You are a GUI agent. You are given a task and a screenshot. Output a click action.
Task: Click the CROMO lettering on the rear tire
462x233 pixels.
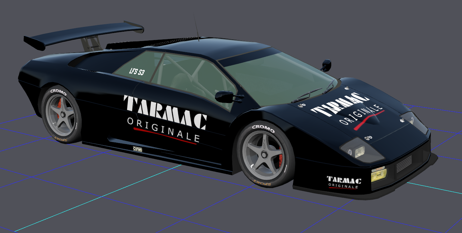click(x=58, y=92)
